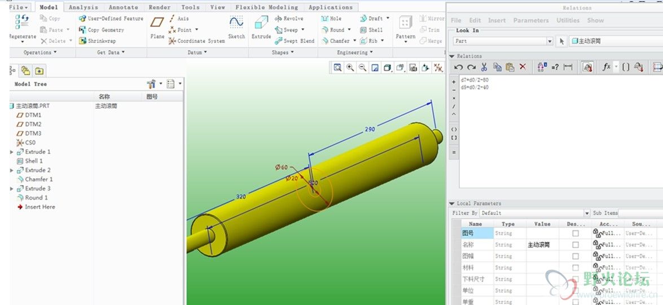Click the red X delete icon in Relations
The image size is (663, 305).
(x=523, y=67)
